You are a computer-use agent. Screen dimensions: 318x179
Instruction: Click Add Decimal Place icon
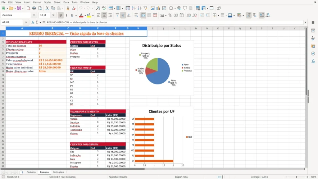point(189,15)
